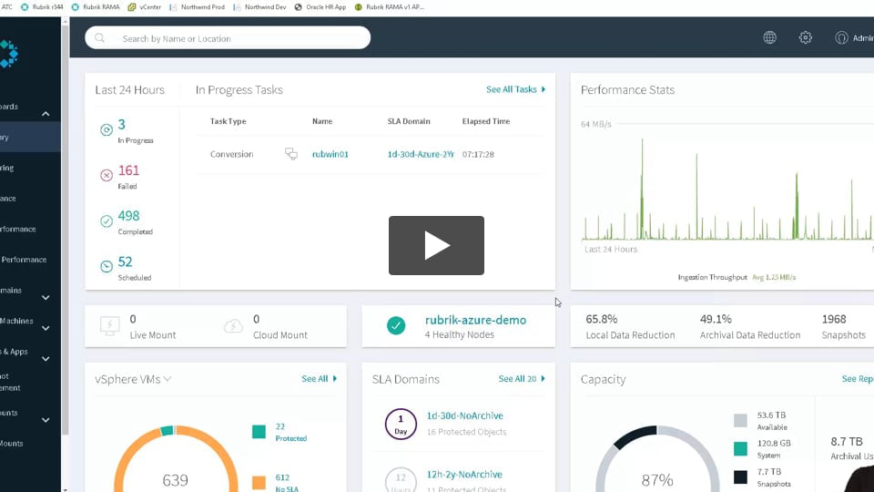
Task: Click the See All Tasks arrow link
Action: pos(515,89)
